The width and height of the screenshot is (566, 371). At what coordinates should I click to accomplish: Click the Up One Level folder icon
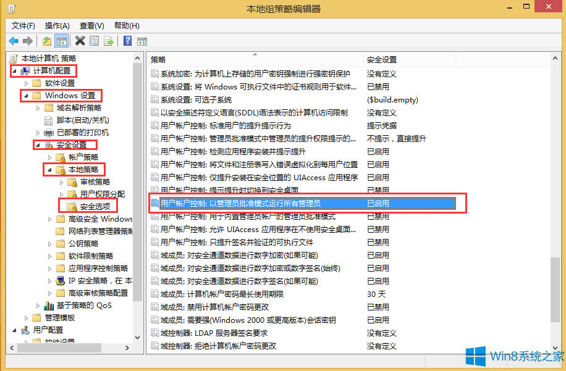46,41
